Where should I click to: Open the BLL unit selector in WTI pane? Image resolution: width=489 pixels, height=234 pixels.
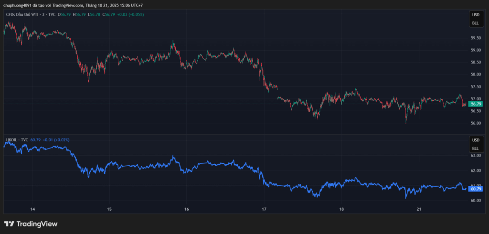click(x=475, y=23)
